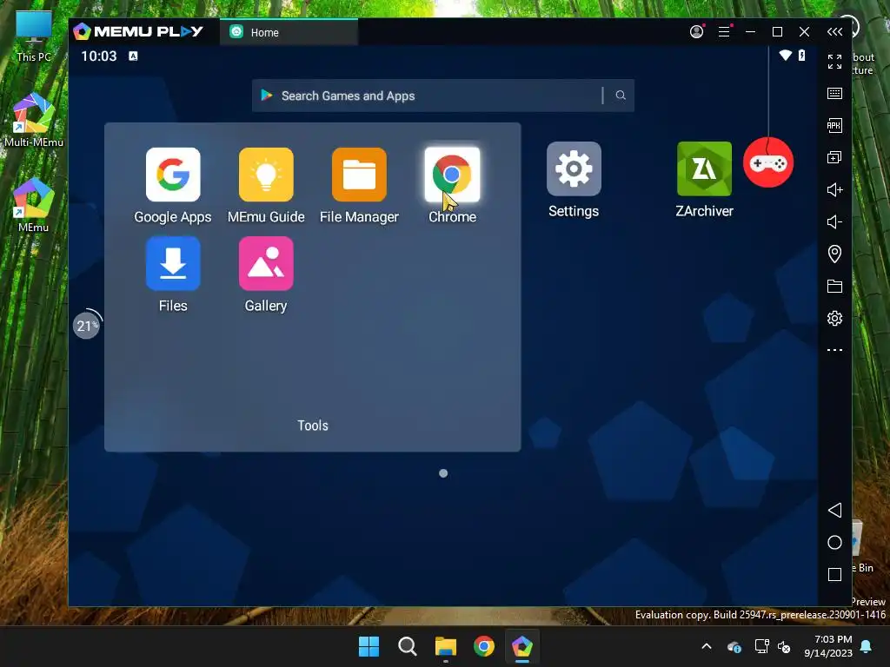Click the OneDrive cloud tray icon
Viewport: 890px width, 667px height.
[x=734, y=646]
